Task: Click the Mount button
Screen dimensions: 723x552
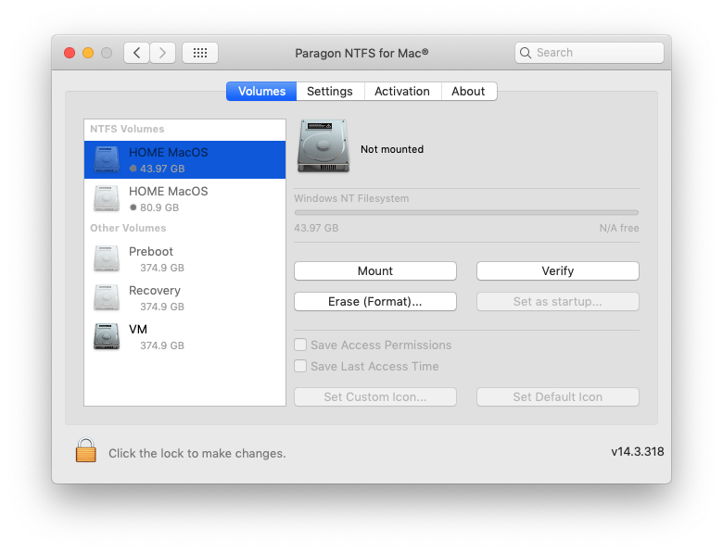Action: click(x=375, y=271)
